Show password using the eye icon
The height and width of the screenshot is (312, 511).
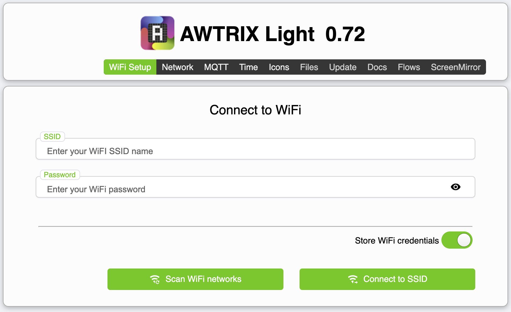click(x=455, y=187)
